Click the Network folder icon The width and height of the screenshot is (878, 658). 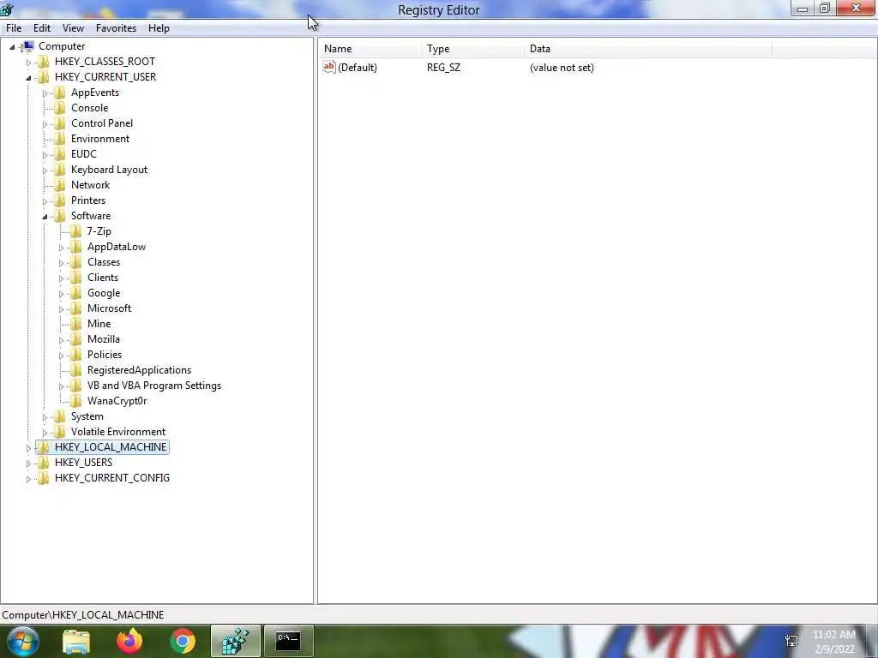[59, 185]
